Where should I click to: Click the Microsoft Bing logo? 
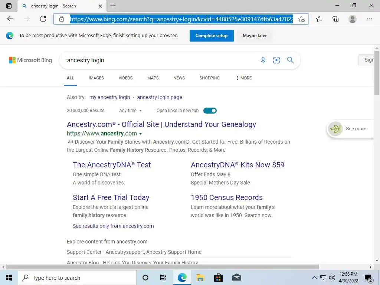(30, 60)
